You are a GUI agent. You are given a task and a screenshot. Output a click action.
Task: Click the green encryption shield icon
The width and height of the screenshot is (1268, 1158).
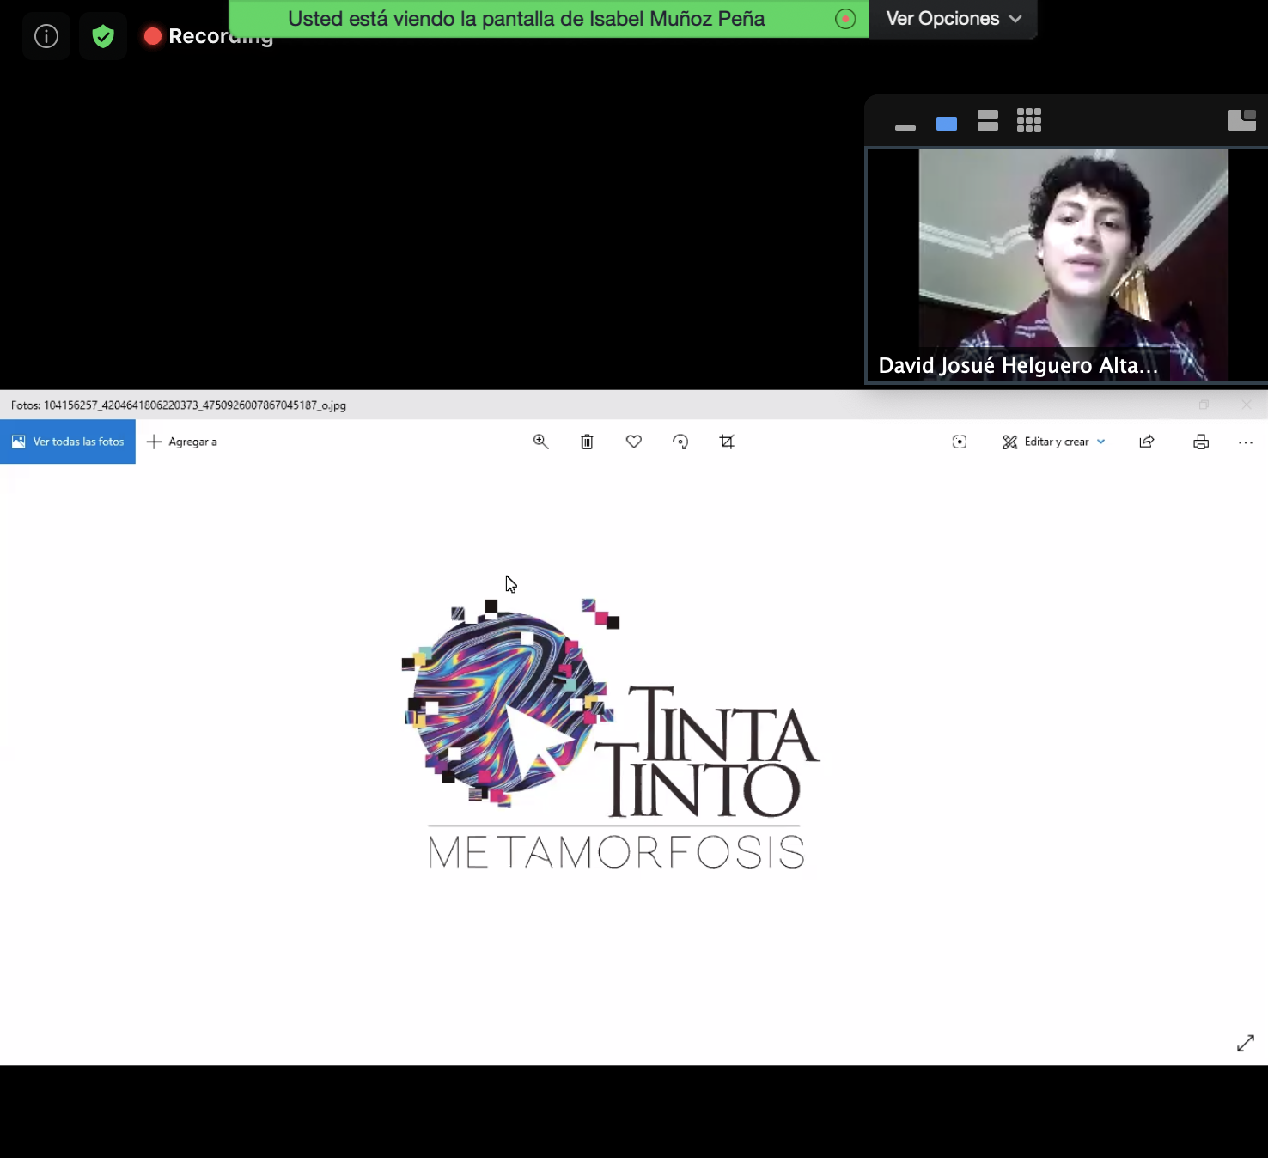[103, 36]
